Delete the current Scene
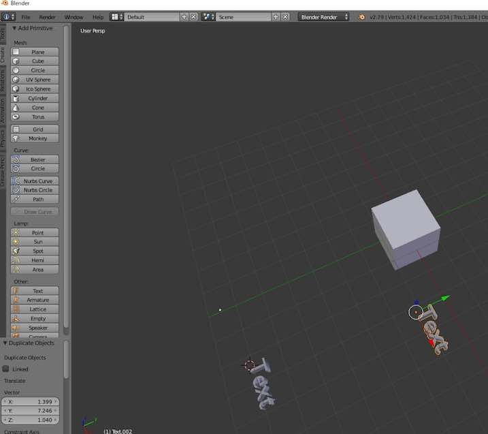This screenshot has width=488, height=434. [x=285, y=17]
